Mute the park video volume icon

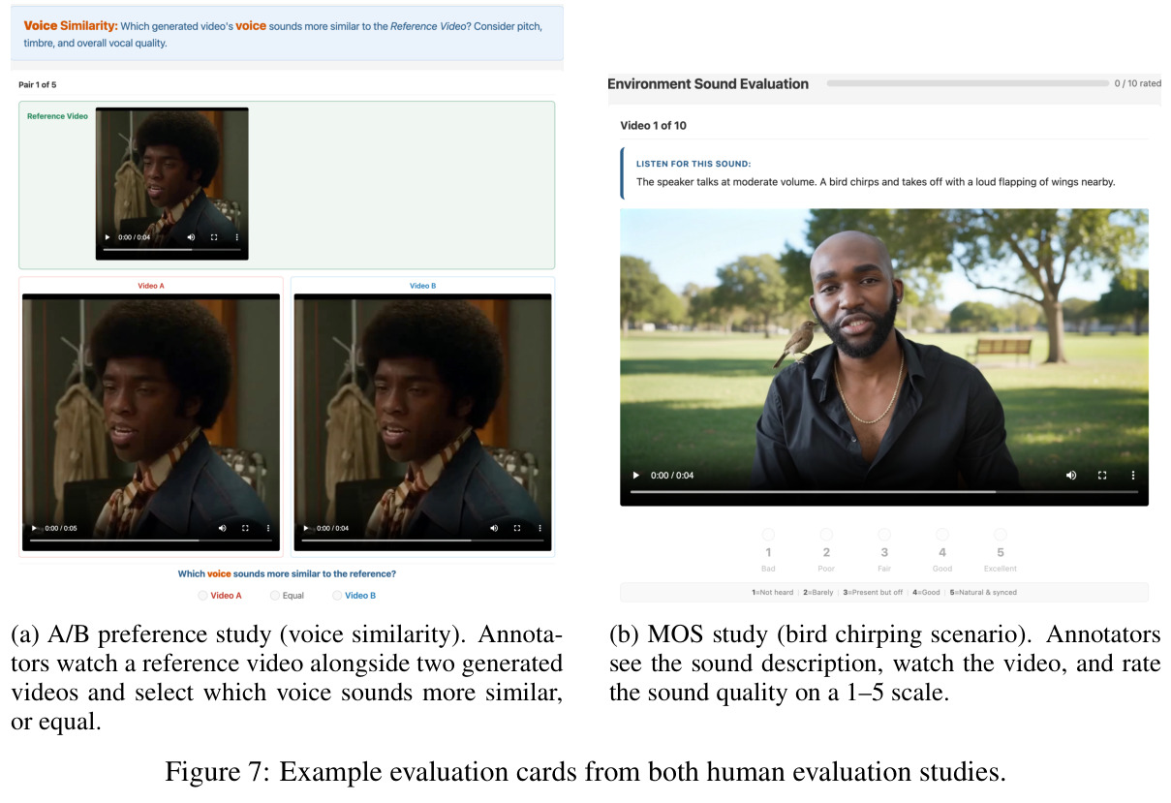coord(1071,476)
